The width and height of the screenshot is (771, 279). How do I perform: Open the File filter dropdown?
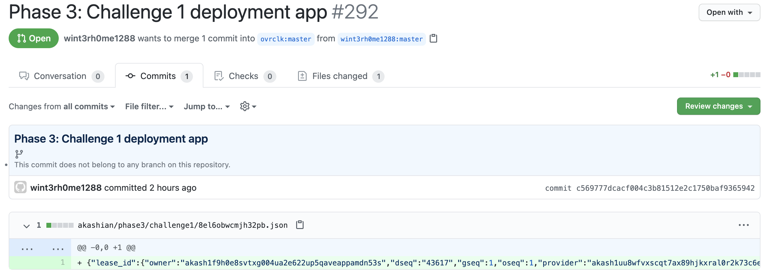coord(149,106)
